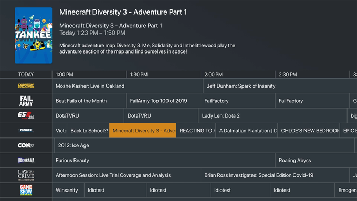Select the TODAY date header
The height and width of the screenshot is (201, 357).
pos(26,75)
